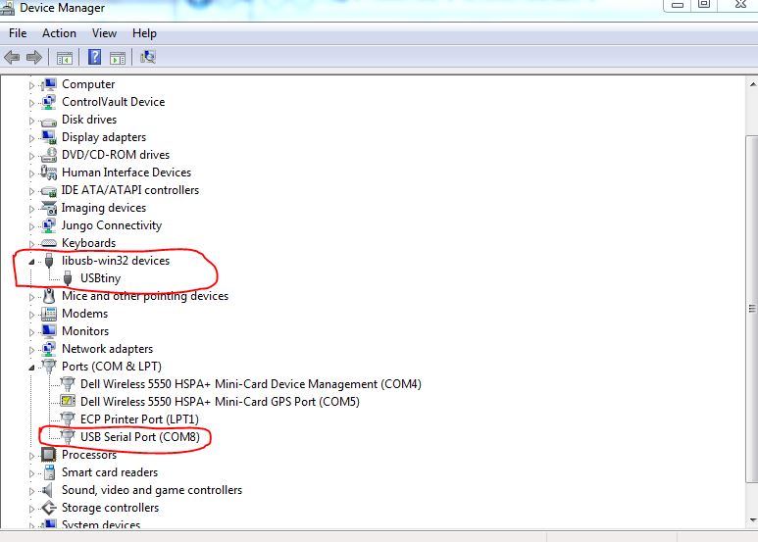The image size is (758, 542).
Task: Select Dell Wireless 5550 GPS Port (COM5)
Action: pyautogui.click(x=220, y=402)
